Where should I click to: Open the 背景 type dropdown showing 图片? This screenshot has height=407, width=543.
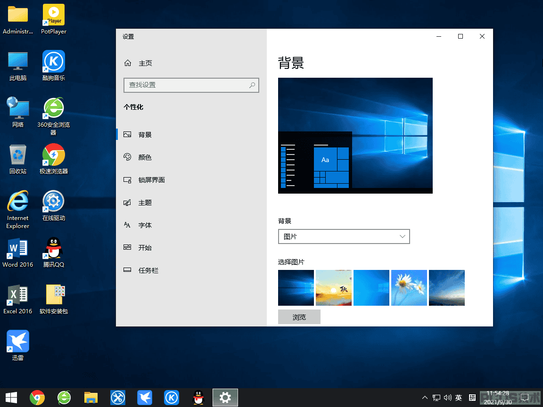coord(344,236)
